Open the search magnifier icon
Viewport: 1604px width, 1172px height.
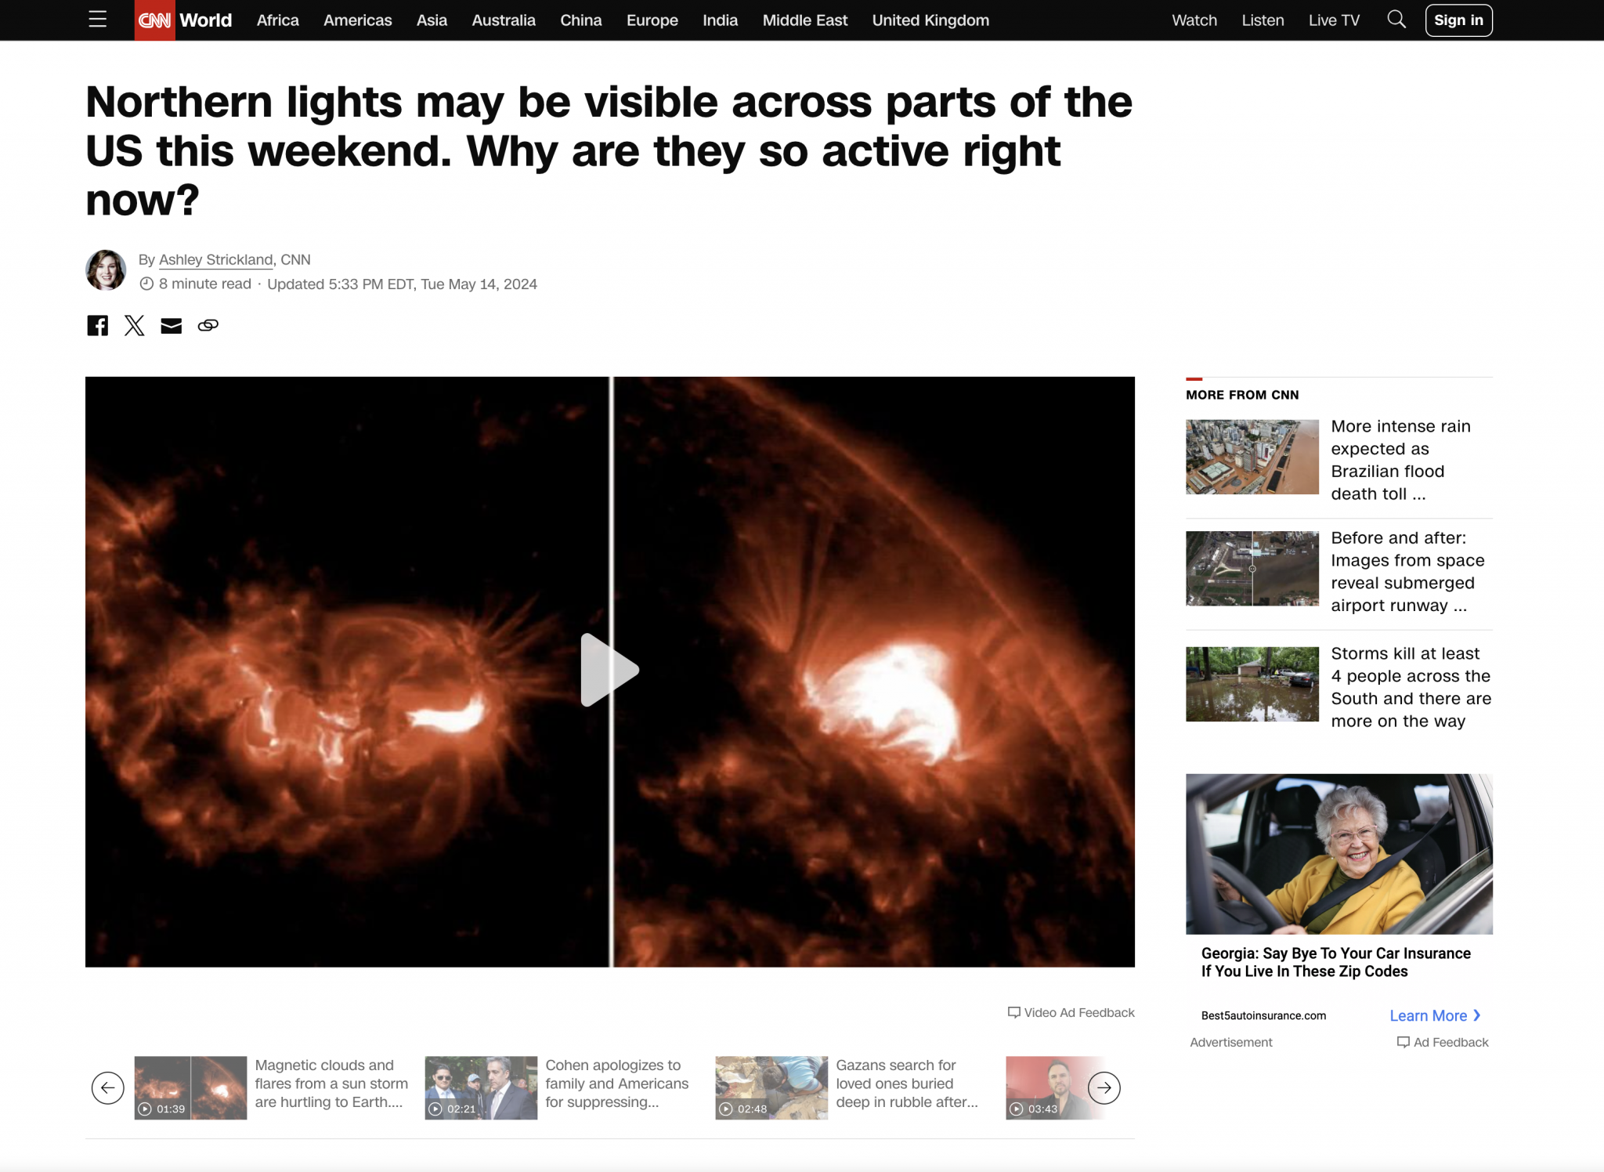tap(1396, 20)
